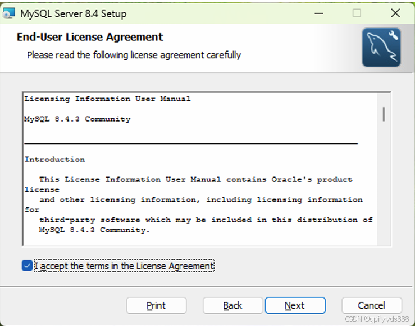Print the license agreement

click(x=156, y=305)
